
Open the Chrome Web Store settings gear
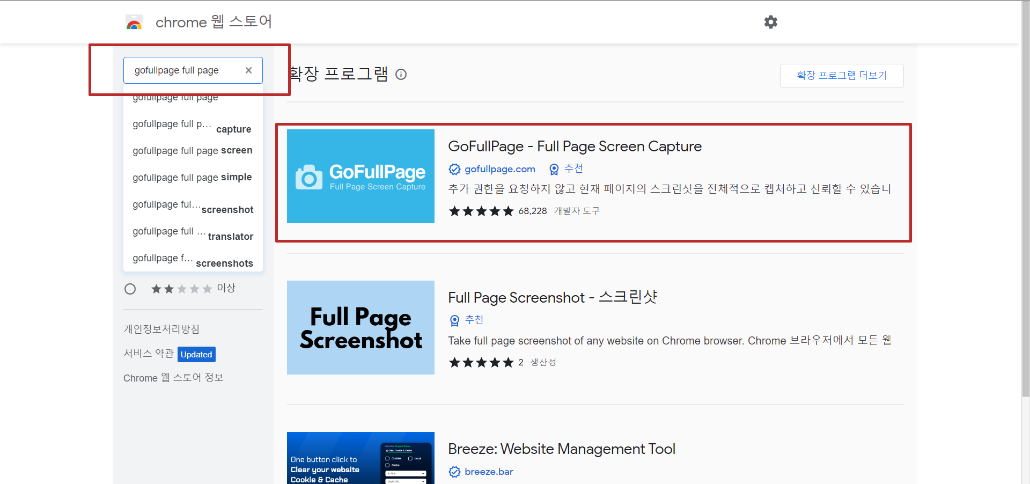(770, 22)
